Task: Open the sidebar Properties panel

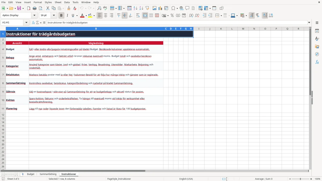Action: click(317, 31)
